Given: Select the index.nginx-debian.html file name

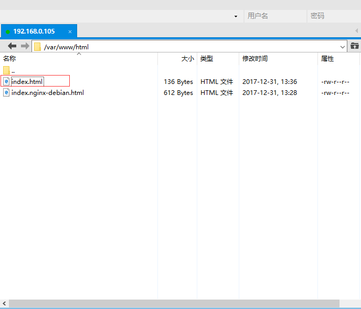Looking at the screenshot, I should 48,93.
